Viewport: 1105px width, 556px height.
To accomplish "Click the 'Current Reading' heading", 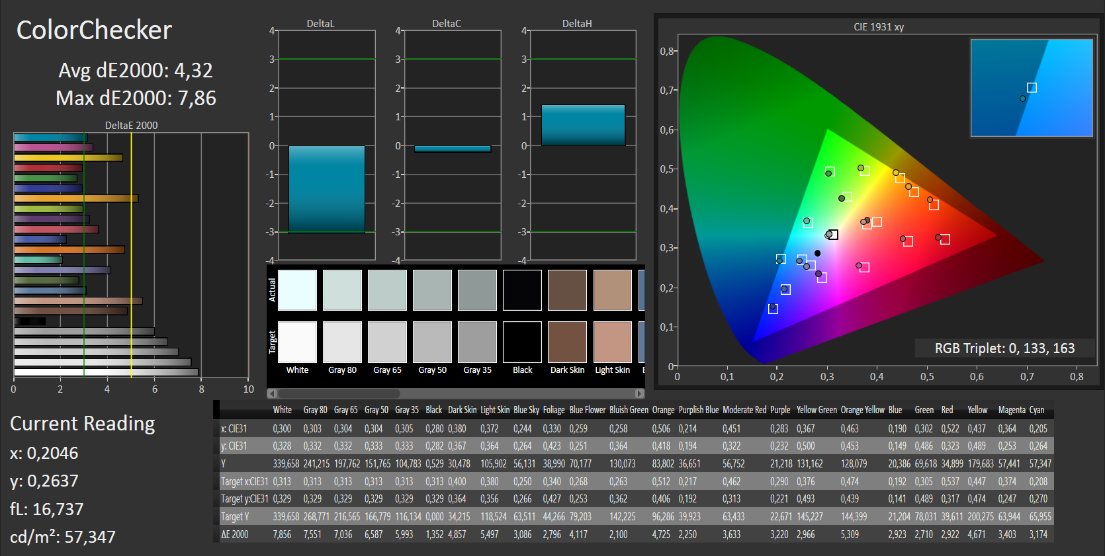I will (83, 423).
